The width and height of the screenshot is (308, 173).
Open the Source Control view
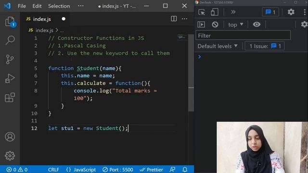[x=10, y=59]
